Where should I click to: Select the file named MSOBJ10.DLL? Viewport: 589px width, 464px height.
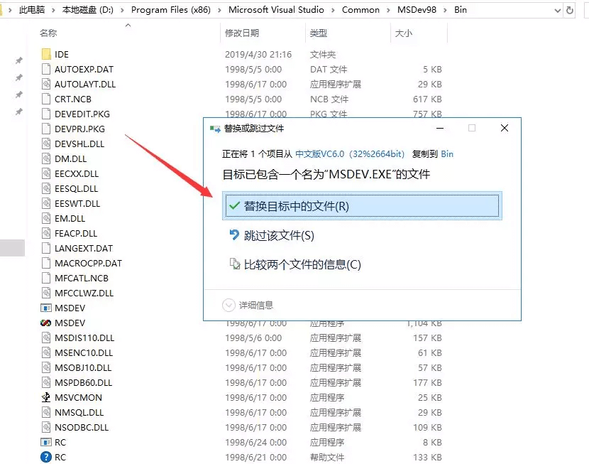click(x=83, y=368)
